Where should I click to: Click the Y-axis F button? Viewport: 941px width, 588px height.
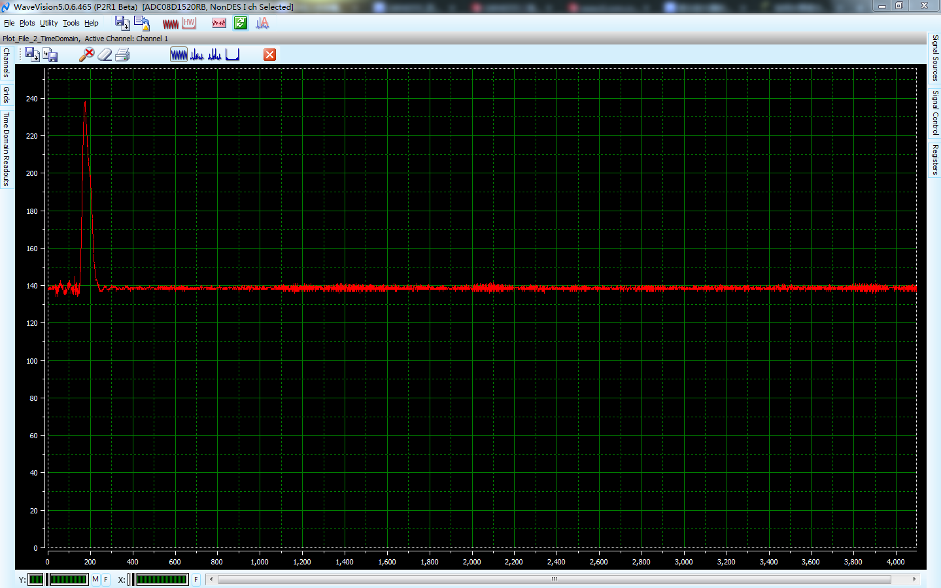106,579
